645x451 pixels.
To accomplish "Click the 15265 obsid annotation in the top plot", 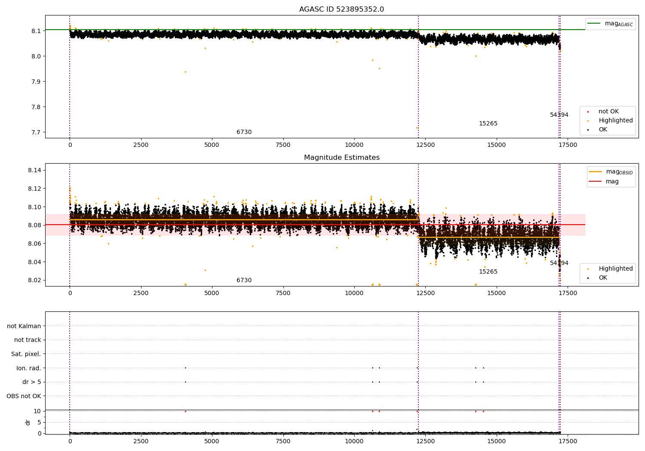I will tap(488, 124).
